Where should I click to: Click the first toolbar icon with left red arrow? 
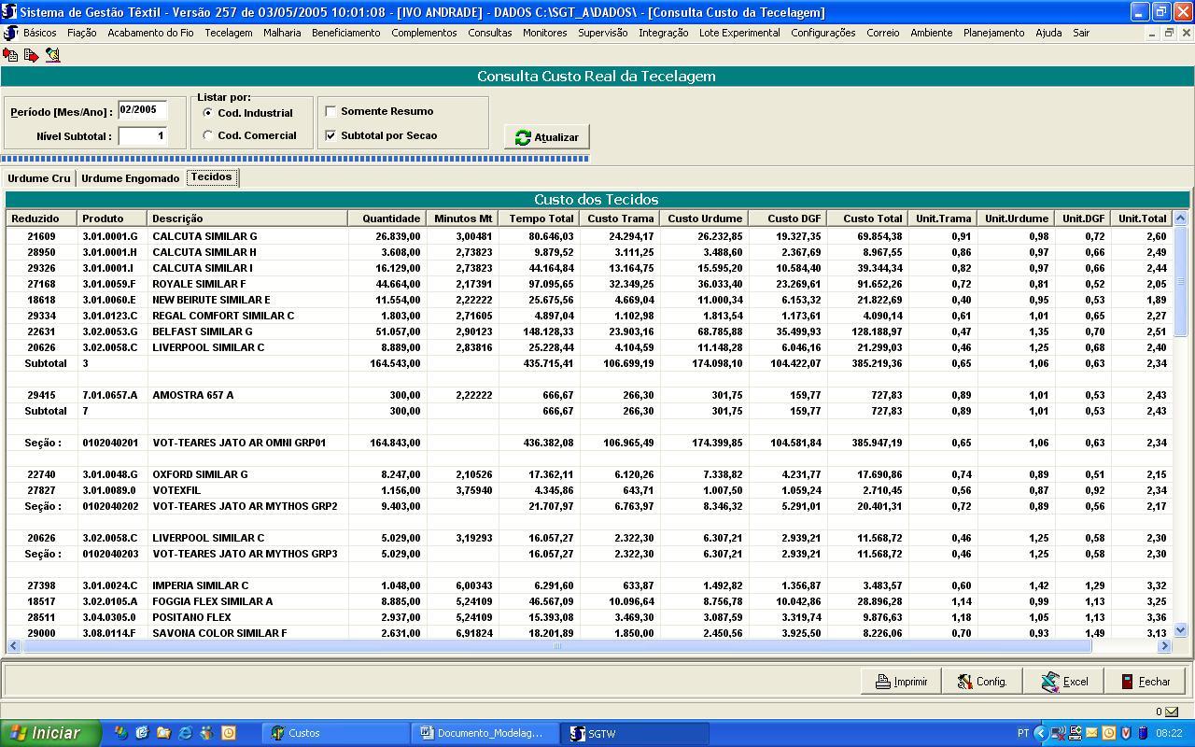coord(10,55)
